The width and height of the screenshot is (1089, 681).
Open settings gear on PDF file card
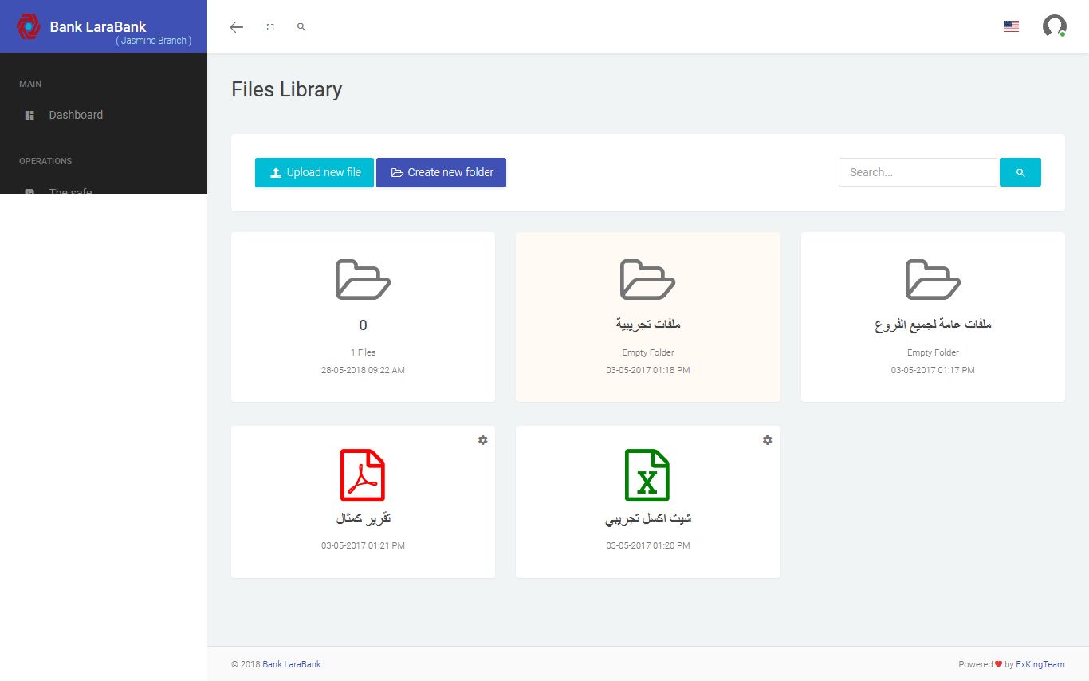point(482,440)
